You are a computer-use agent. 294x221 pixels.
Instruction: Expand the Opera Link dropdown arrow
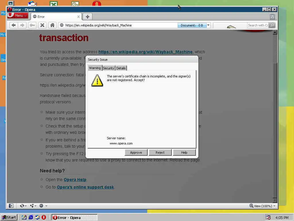(x=26, y=206)
